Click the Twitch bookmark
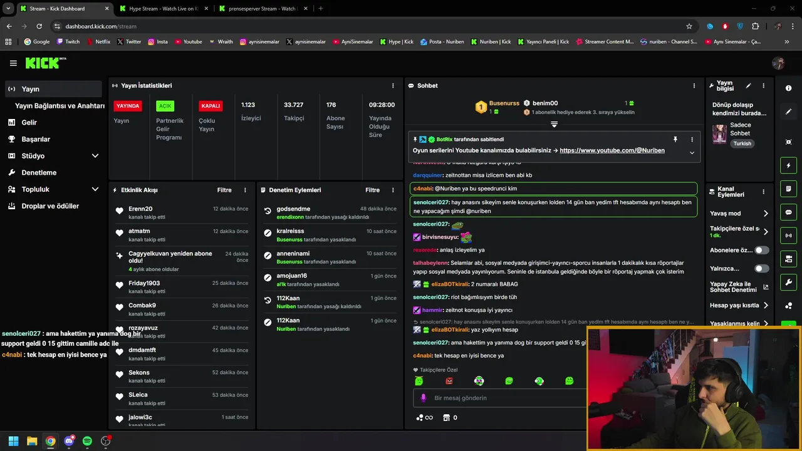The height and width of the screenshot is (451, 802). tap(68, 42)
